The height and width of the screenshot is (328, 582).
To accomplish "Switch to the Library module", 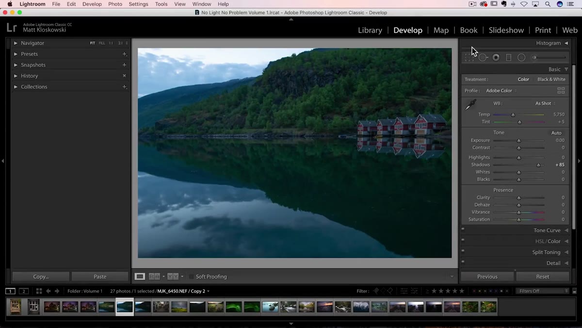I will click(x=370, y=30).
